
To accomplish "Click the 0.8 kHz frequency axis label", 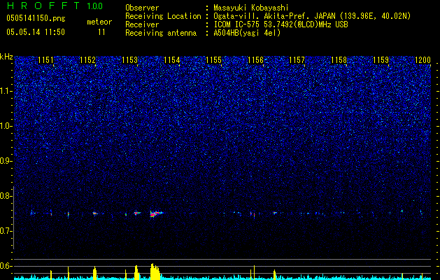I will click(6, 196).
